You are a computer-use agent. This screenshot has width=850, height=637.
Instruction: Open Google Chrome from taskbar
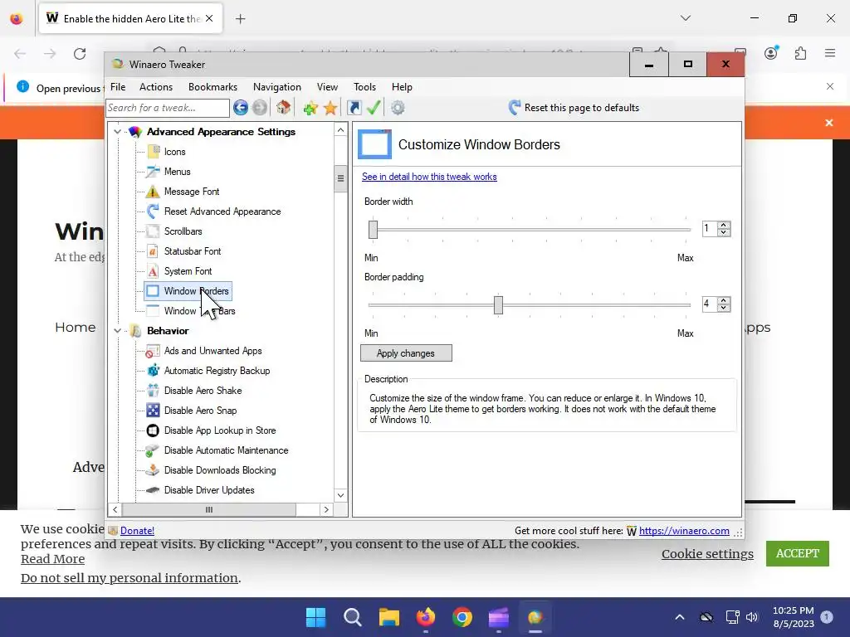pyautogui.click(x=462, y=617)
